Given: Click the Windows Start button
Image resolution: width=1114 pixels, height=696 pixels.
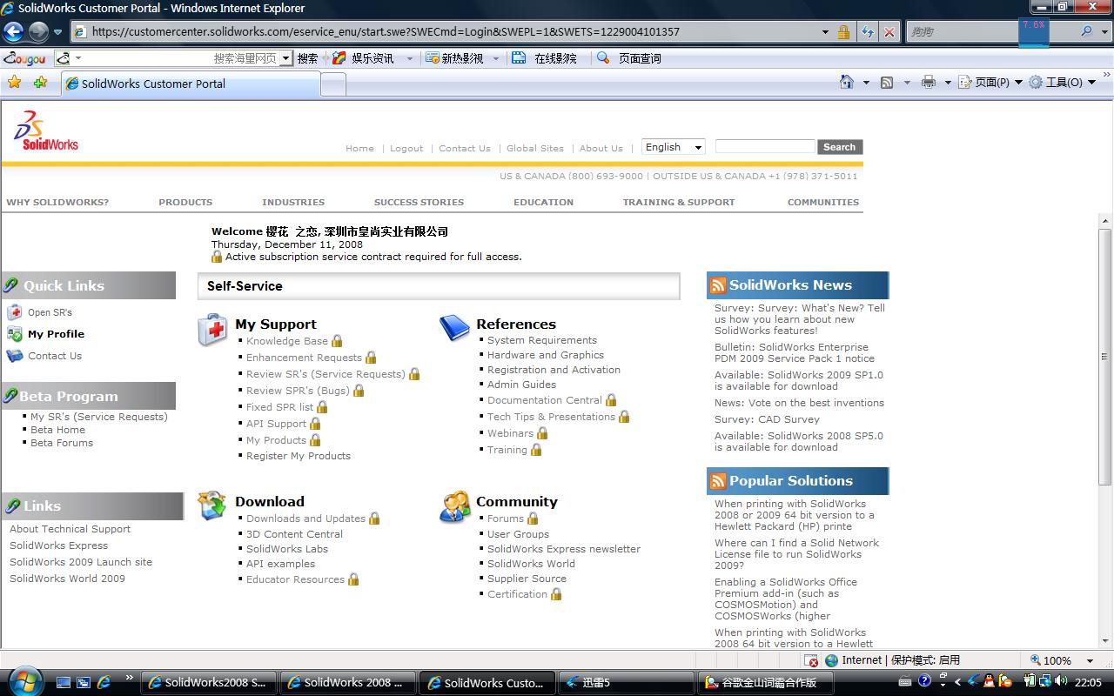Looking at the screenshot, I should (x=23, y=680).
